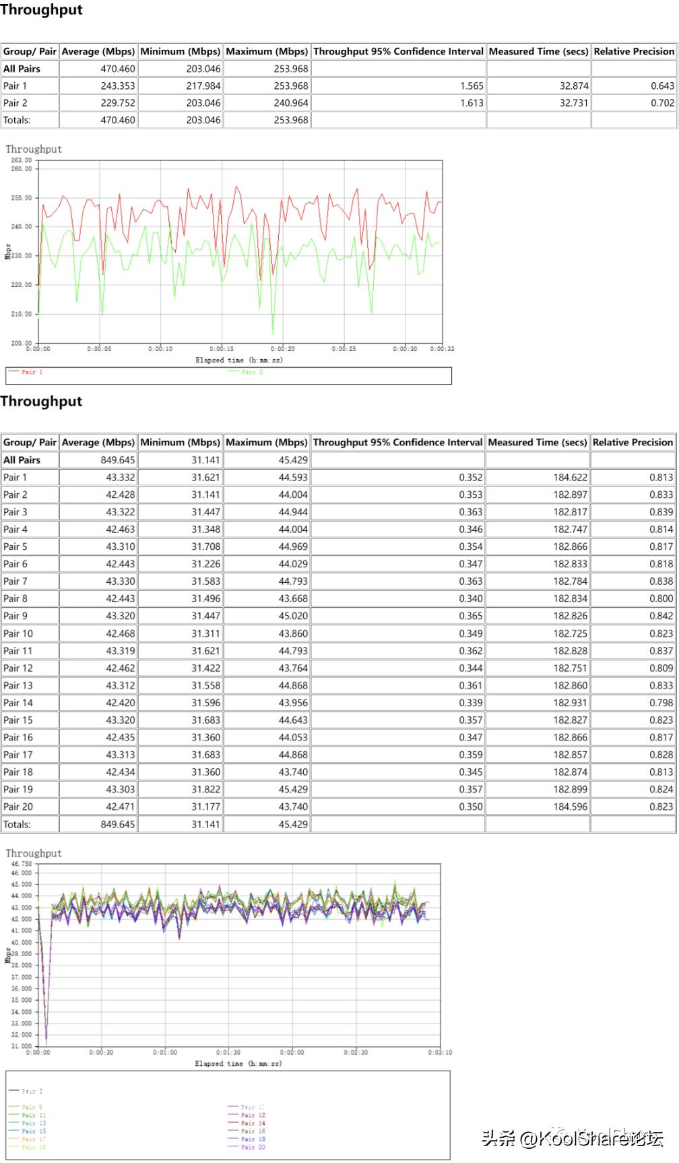Click the measured time 32.874
Image resolution: width=679 pixels, height=1163 pixels.
[x=574, y=86]
